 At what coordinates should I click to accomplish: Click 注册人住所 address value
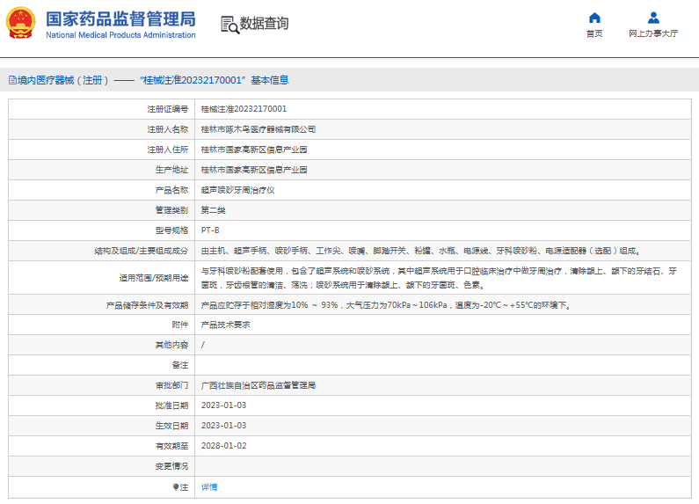point(253,150)
